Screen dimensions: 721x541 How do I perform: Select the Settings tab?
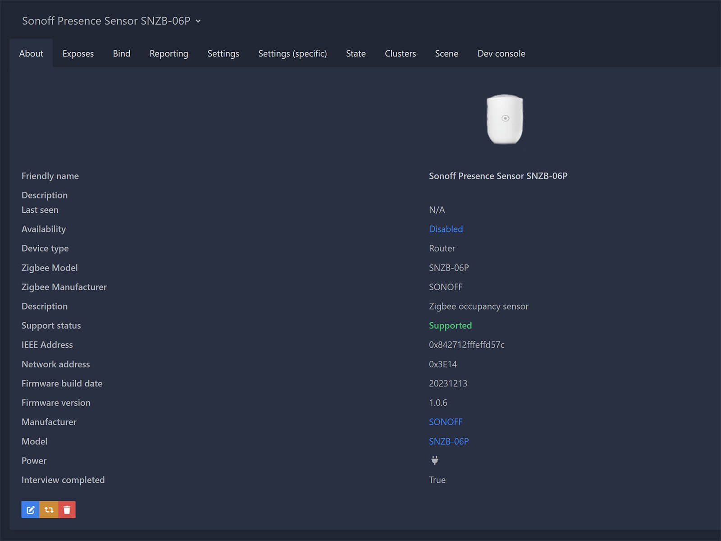pos(223,54)
